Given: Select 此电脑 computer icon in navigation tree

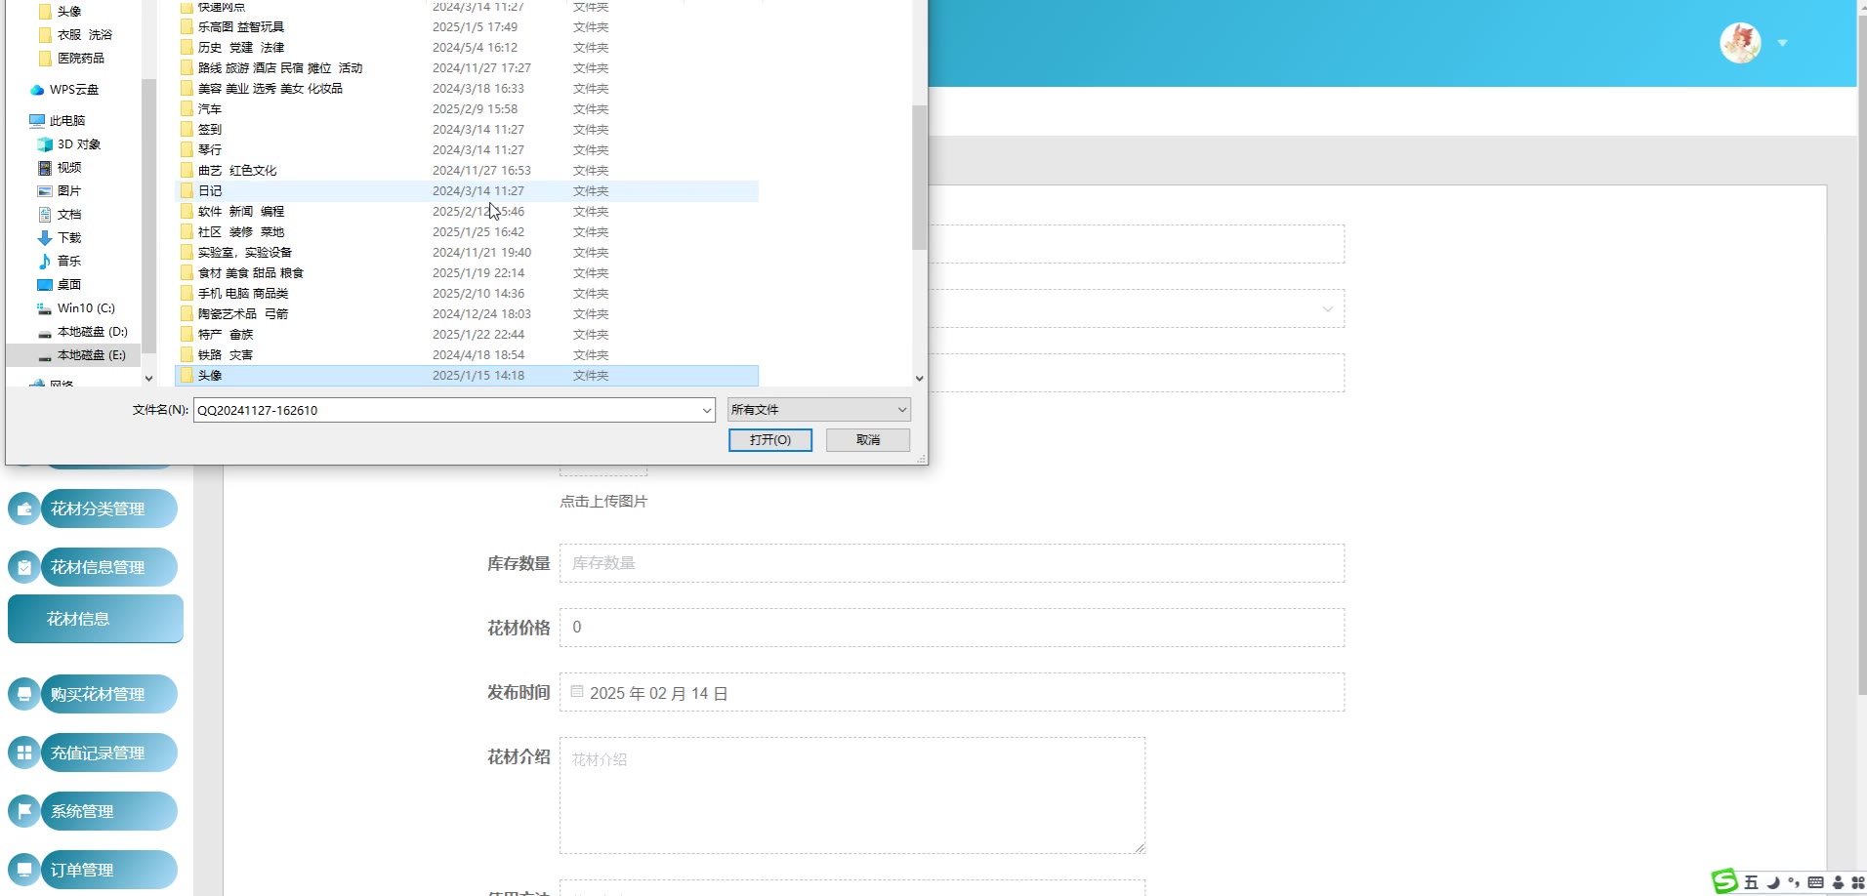Looking at the screenshot, I should click(x=37, y=121).
